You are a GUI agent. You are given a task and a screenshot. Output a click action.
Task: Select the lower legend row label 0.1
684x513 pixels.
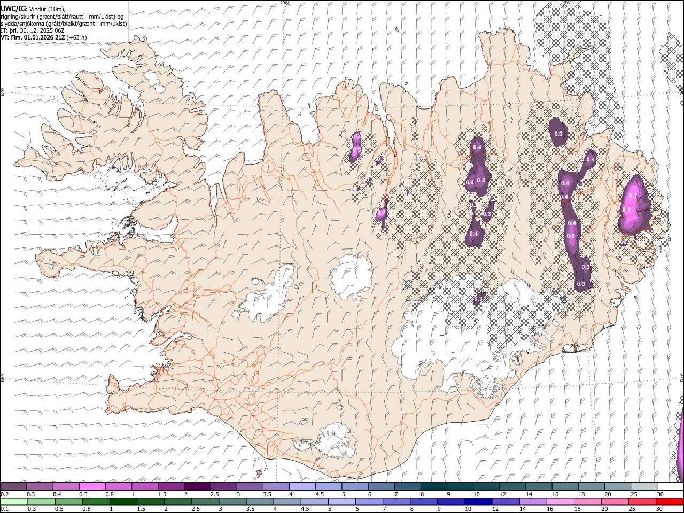click(x=4, y=509)
